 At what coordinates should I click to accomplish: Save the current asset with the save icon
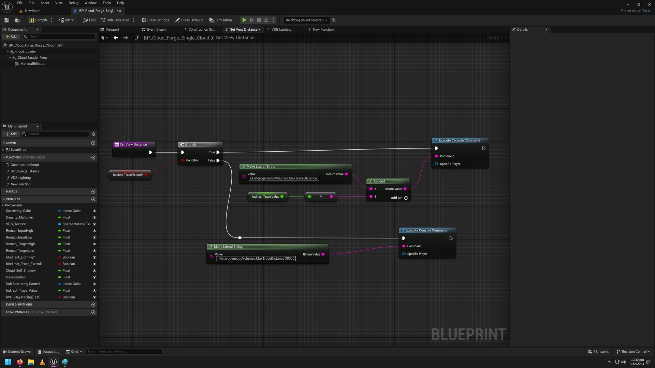click(6, 20)
